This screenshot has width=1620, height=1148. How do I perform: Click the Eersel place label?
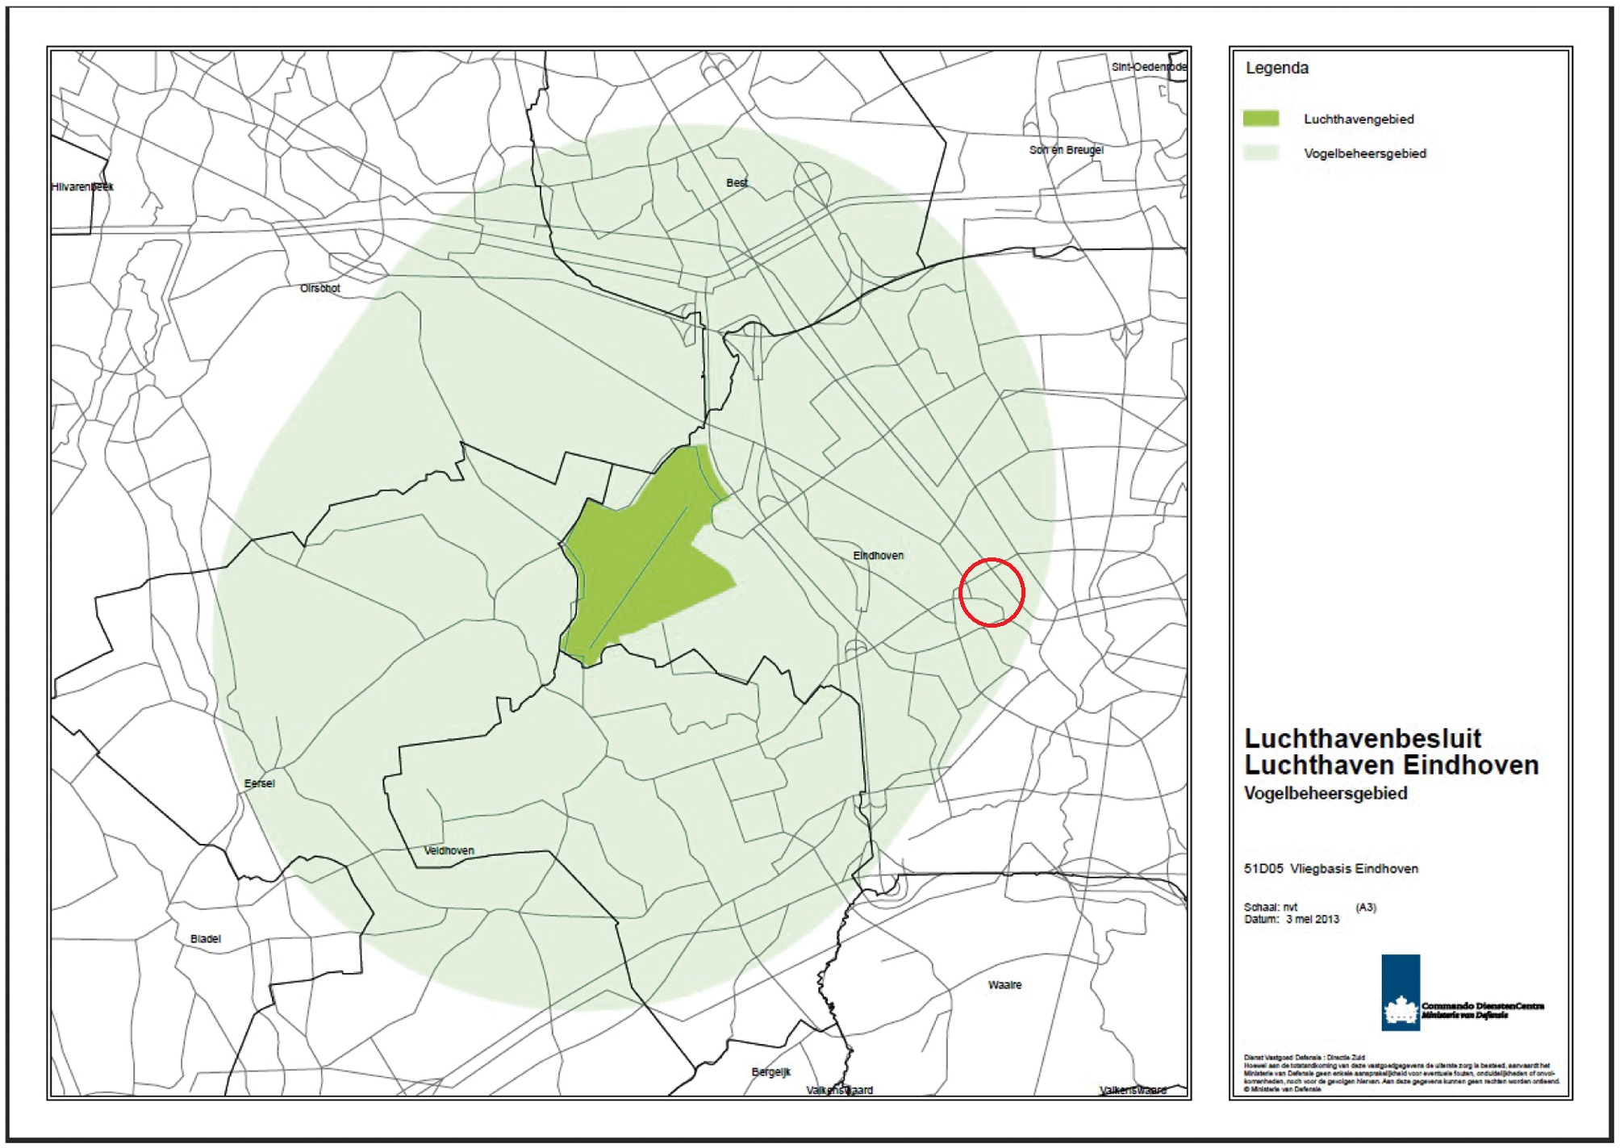259,783
